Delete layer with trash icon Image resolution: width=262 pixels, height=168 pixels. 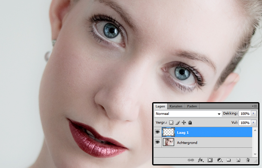[x=248, y=160]
